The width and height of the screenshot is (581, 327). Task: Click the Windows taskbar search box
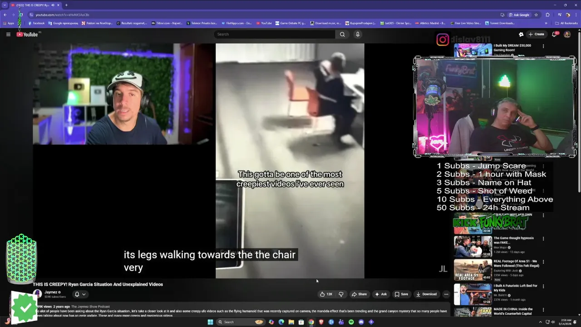tap(241, 322)
